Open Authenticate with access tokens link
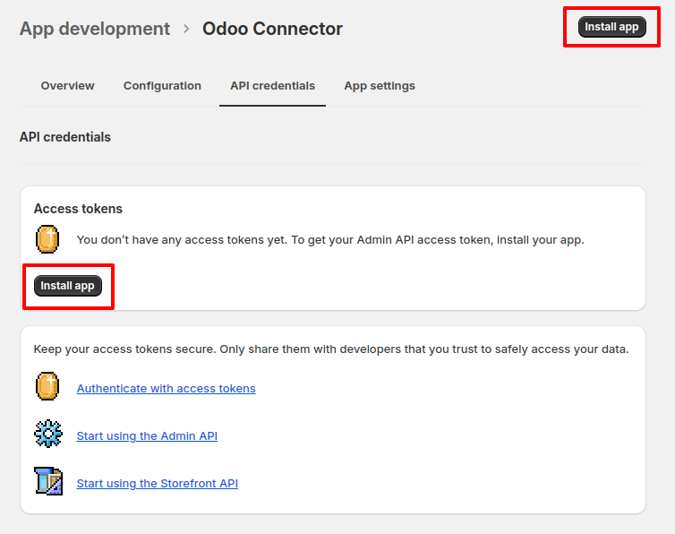This screenshot has height=534, width=675. (x=167, y=388)
